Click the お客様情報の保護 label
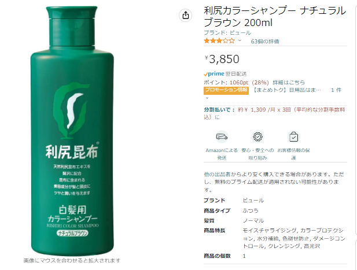357x270 pixels. point(293,154)
